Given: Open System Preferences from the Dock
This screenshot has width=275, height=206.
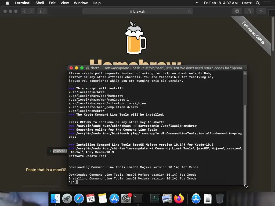Looking at the screenshot, I should click(x=126, y=199).
